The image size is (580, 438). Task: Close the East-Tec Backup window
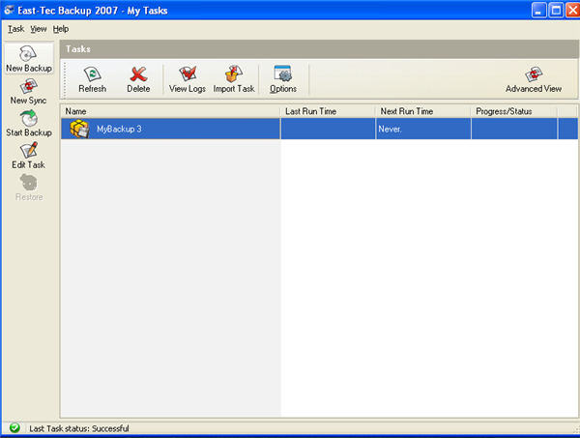573,11
